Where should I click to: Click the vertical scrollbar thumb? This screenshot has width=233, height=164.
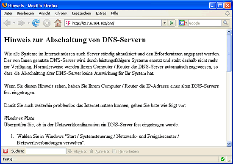pyautogui.click(x=229, y=53)
